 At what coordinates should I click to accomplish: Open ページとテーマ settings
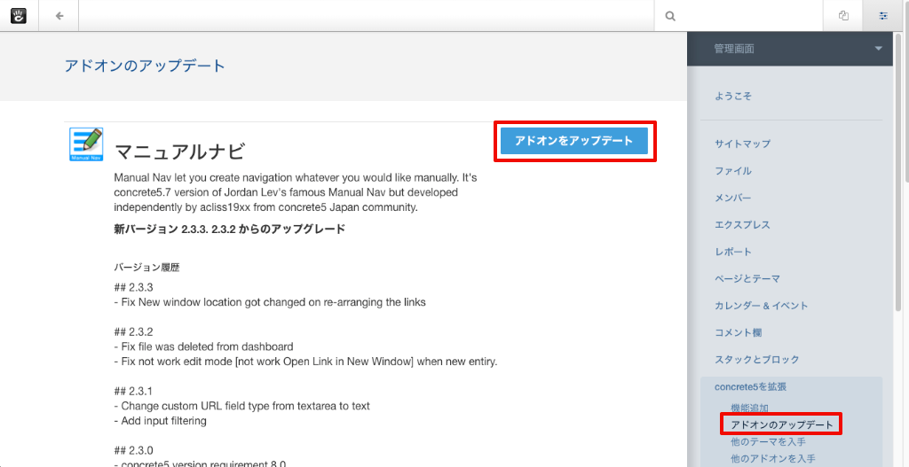(x=747, y=279)
